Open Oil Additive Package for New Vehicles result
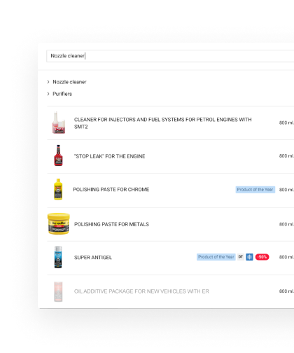 click(141, 291)
